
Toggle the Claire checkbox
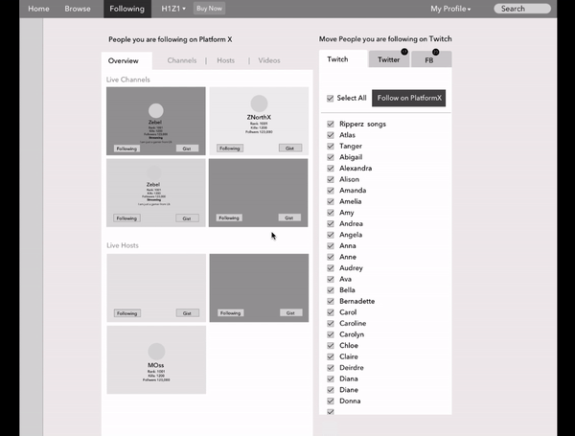(x=331, y=356)
